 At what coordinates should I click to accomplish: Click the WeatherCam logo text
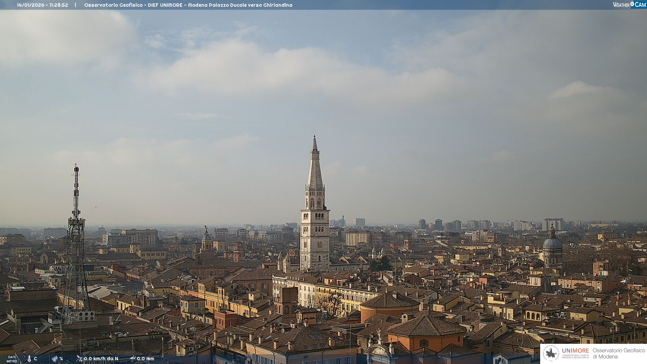621,5
